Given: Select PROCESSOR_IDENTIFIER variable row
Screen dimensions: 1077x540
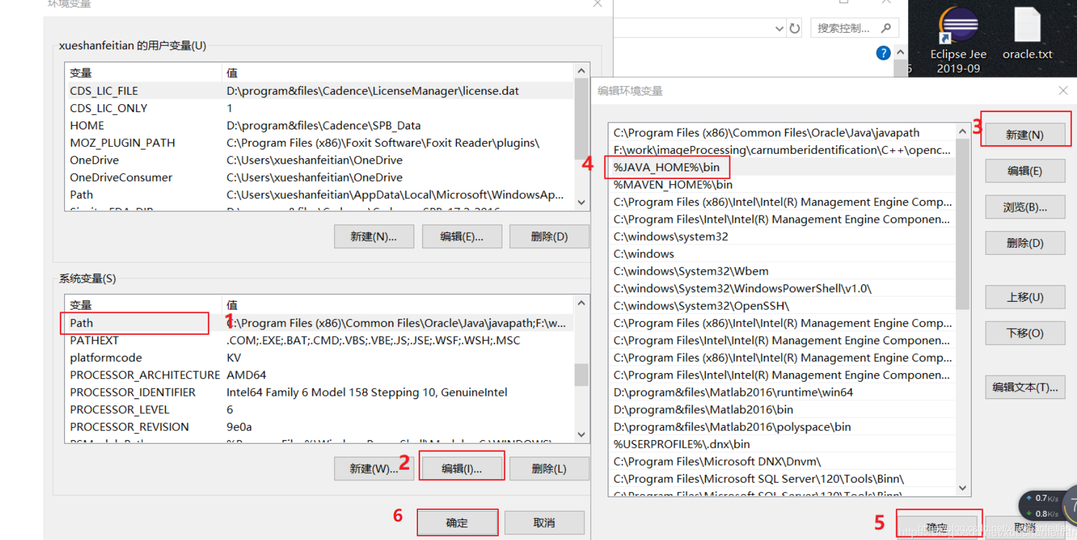Looking at the screenshot, I should point(319,392).
